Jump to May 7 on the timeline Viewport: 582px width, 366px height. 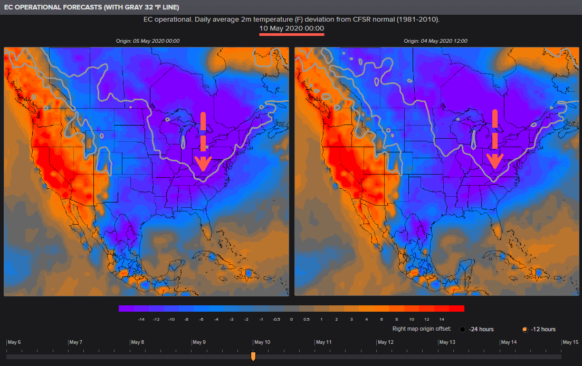pyautogui.click(x=75, y=342)
